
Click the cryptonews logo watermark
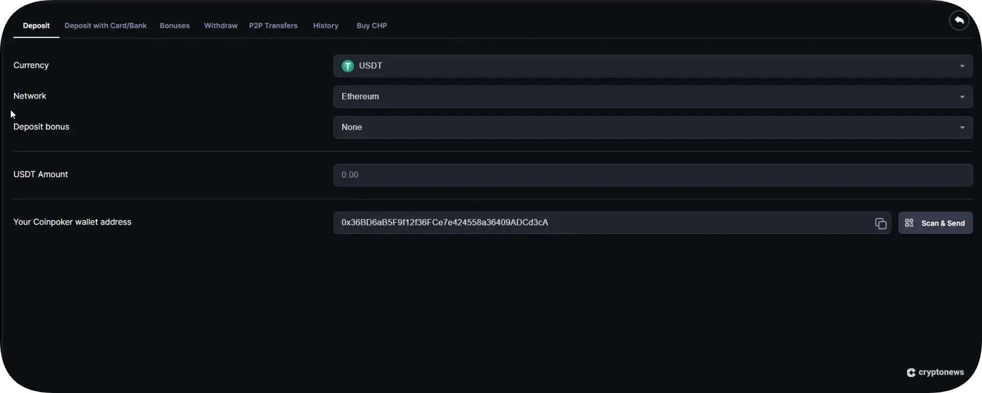coord(935,373)
